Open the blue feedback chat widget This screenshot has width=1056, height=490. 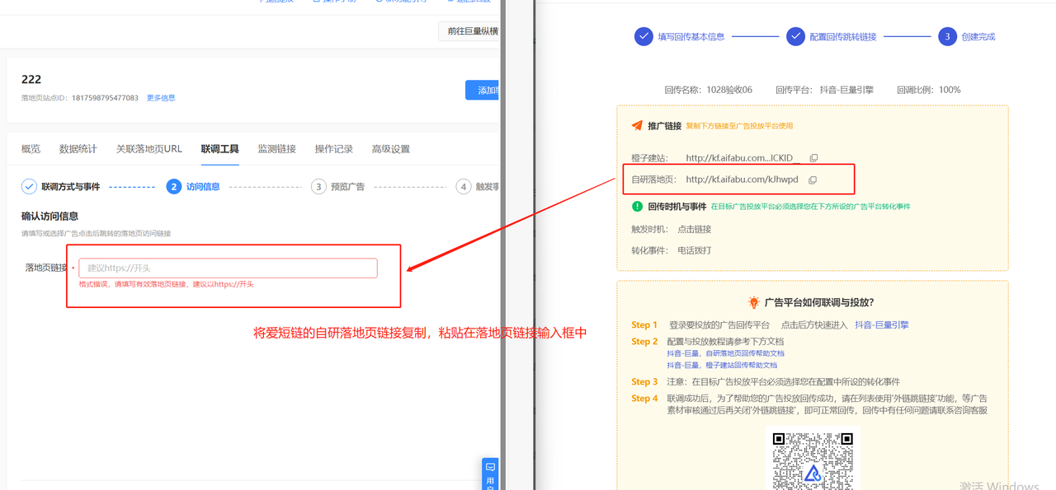click(x=490, y=474)
